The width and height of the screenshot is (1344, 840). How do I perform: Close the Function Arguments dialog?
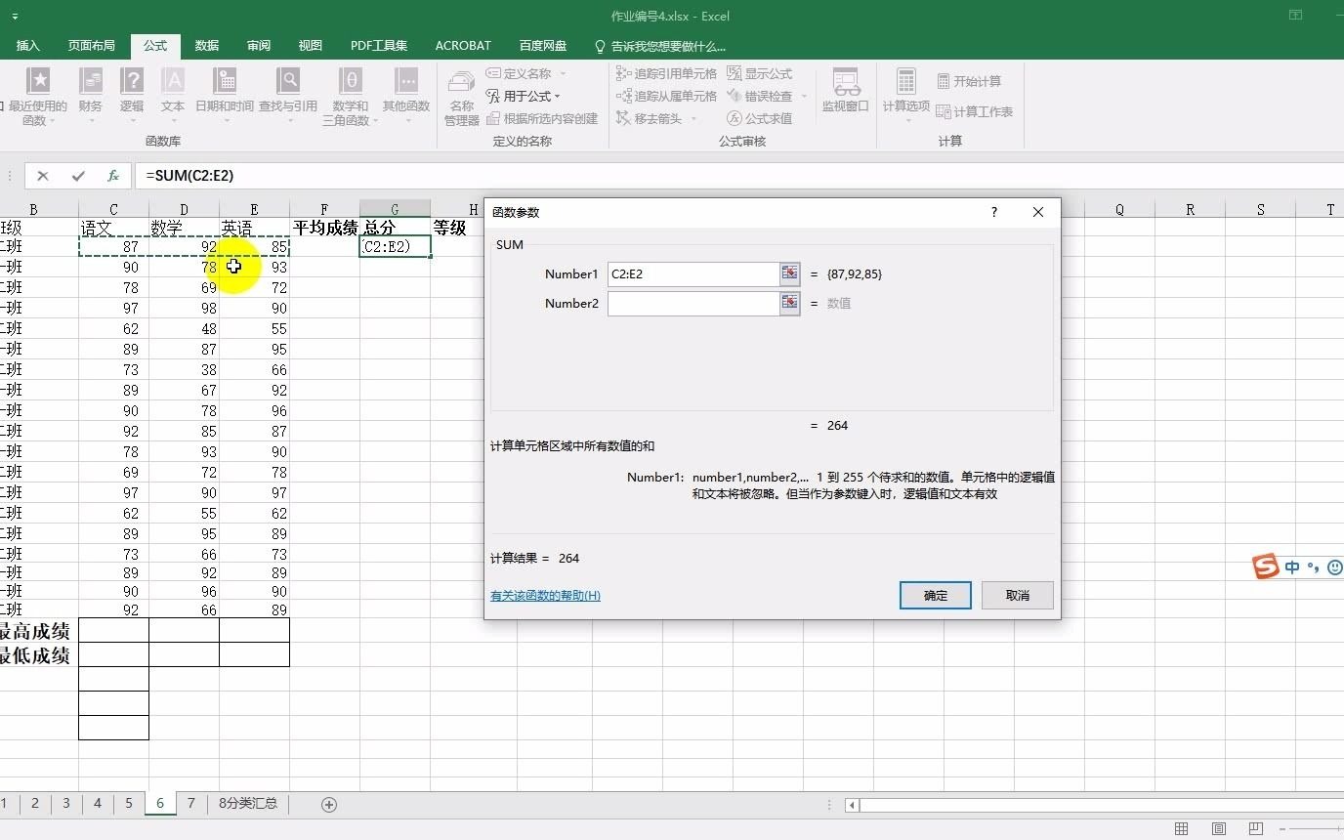tap(1038, 212)
